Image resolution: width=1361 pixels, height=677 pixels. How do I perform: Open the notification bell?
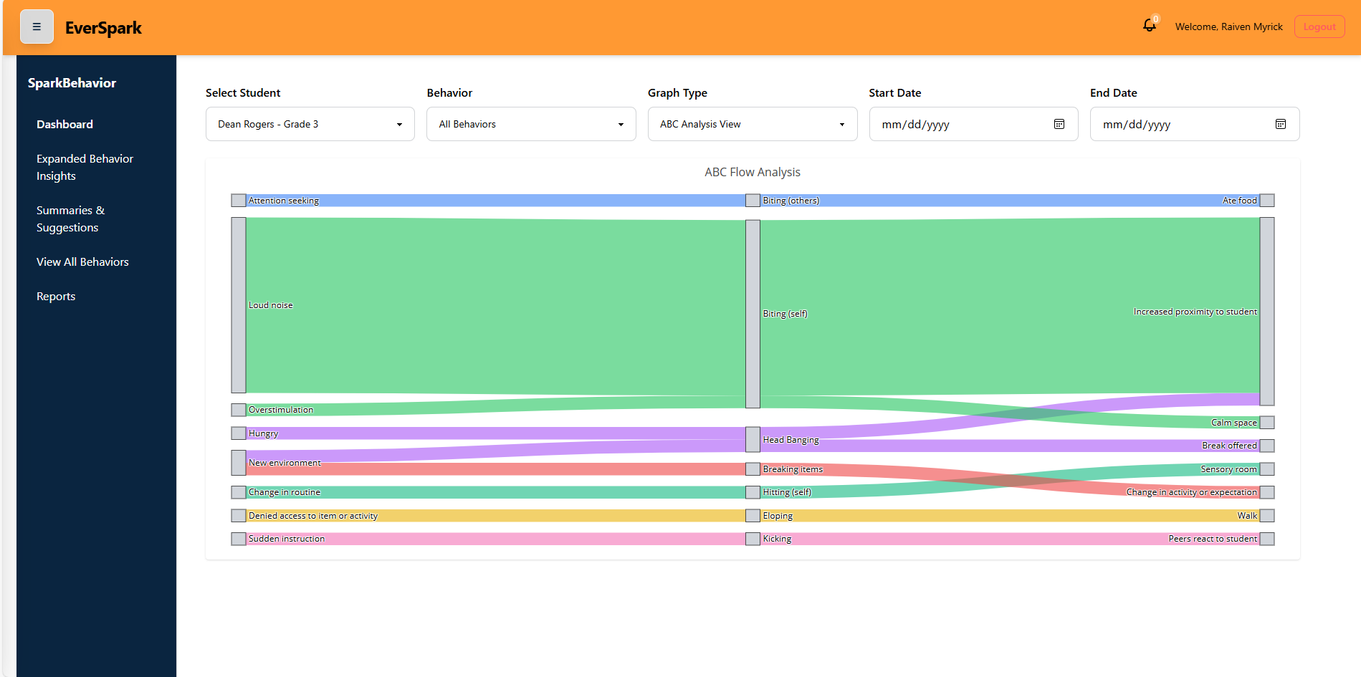[1149, 26]
